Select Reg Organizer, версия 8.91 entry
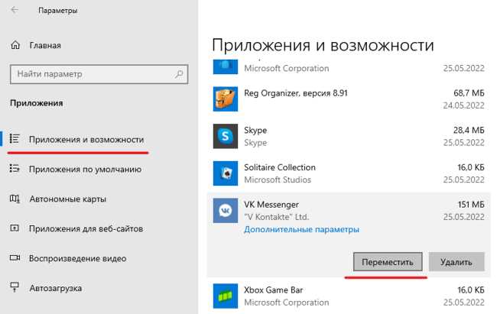The width and height of the screenshot is (497, 314). (x=296, y=93)
